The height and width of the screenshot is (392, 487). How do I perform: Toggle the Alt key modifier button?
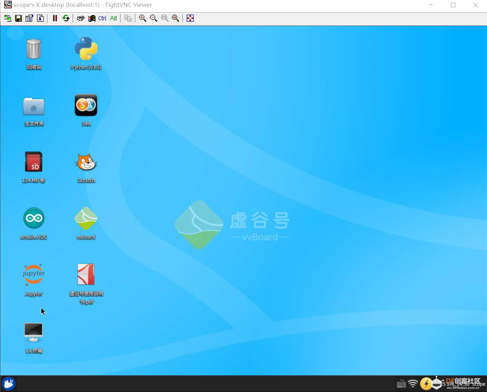pos(113,18)
